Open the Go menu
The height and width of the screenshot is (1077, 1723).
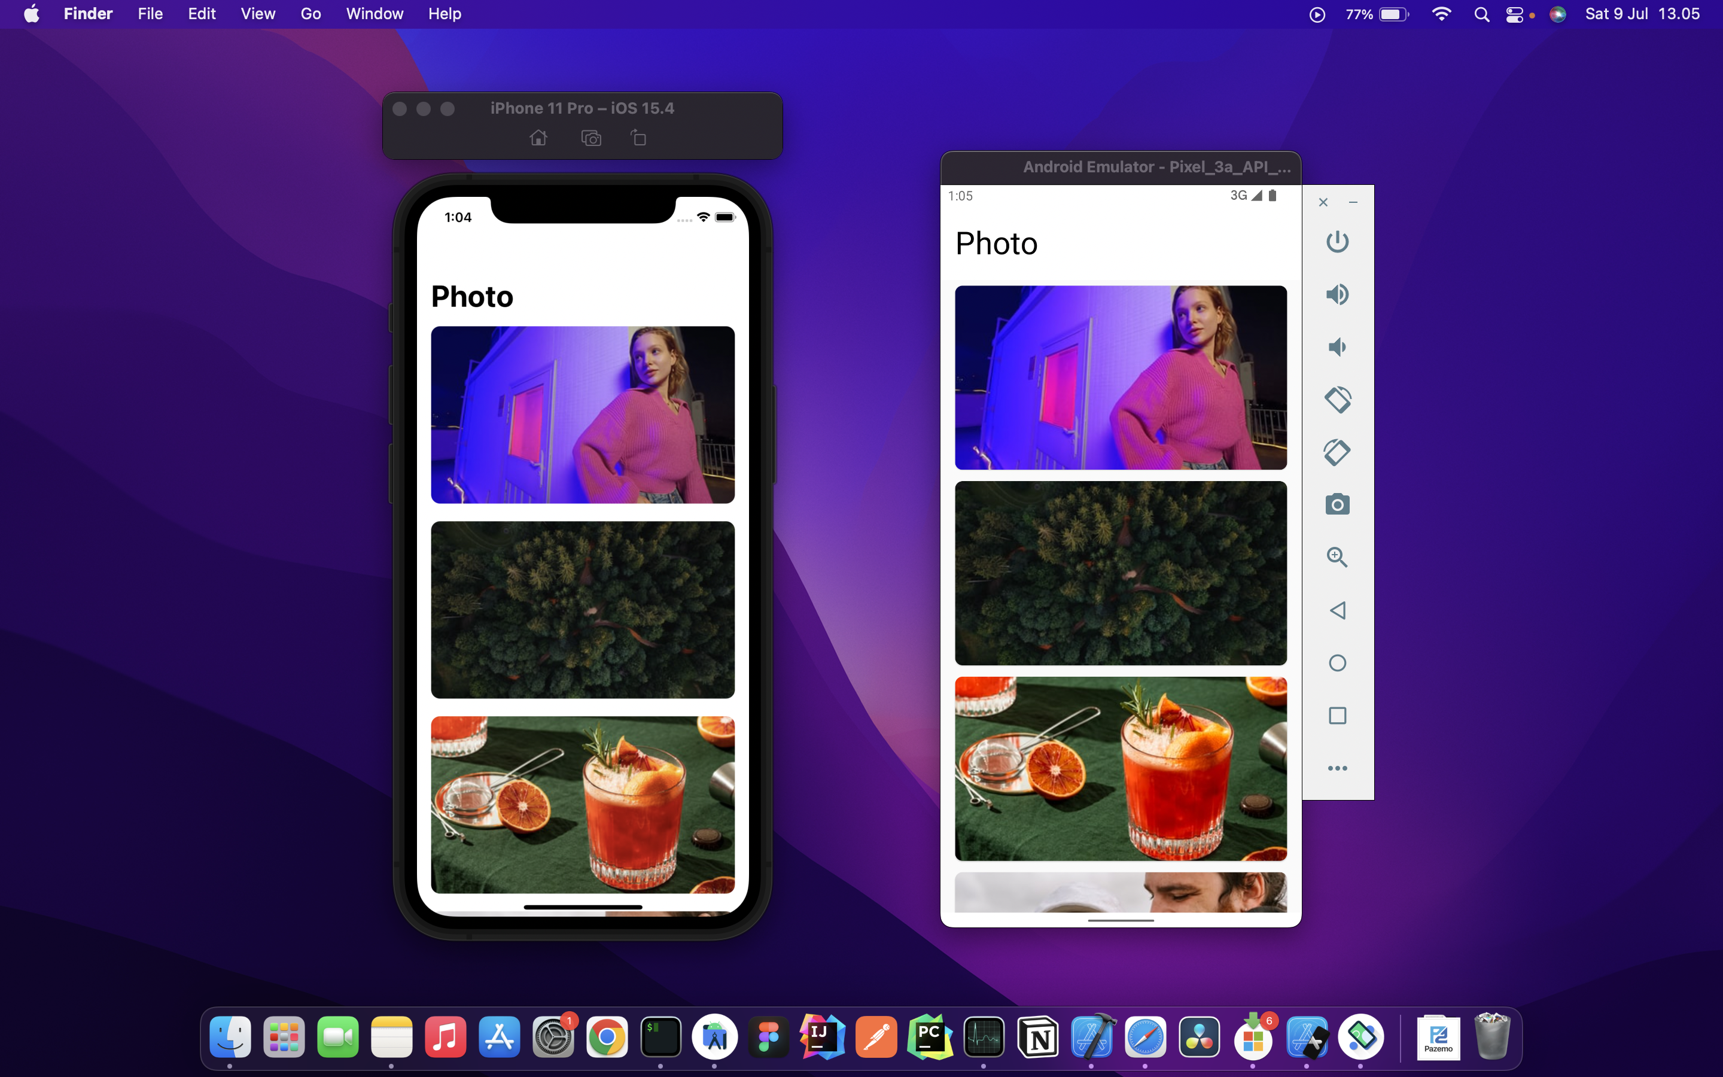[x=310, y=14]
